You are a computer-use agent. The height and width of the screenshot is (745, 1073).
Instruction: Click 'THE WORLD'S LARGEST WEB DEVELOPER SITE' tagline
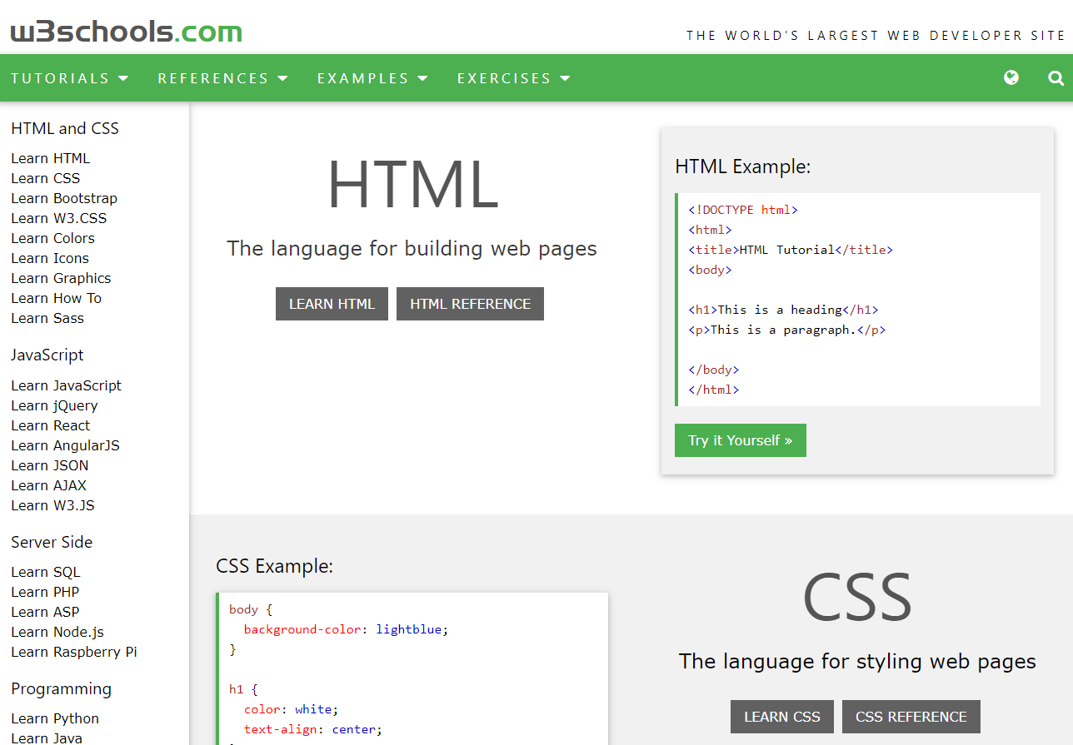point(876,35)
